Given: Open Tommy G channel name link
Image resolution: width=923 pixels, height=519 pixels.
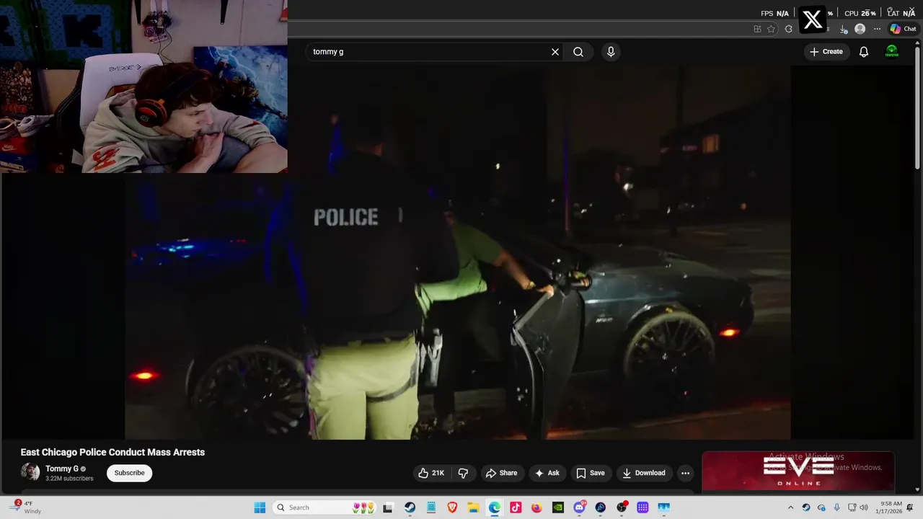Looking at the screenshot, I should [x=62, y=469].
